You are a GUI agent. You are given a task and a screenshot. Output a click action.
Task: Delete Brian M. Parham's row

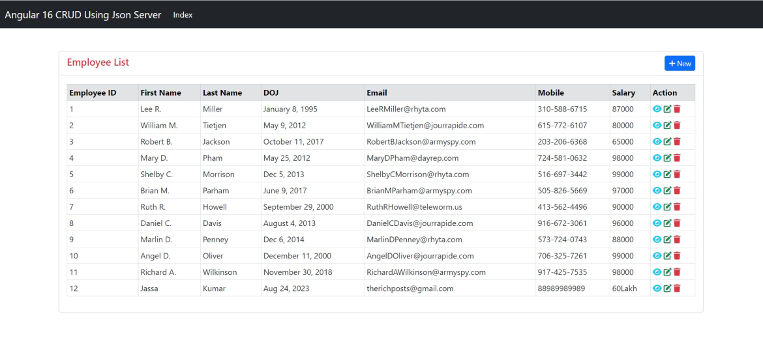point(677,191)
